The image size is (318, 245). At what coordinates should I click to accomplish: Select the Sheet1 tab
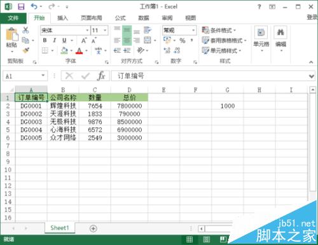tap(60, 228)
